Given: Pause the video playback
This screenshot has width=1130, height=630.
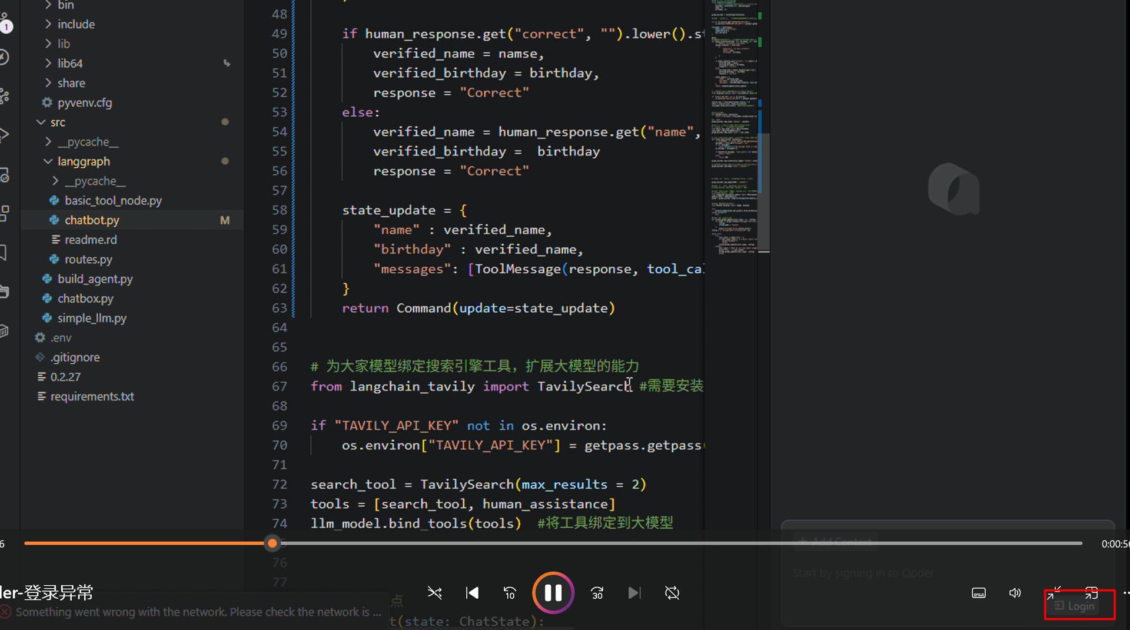Looking at the screenshot, I should [x=553, y=592].
